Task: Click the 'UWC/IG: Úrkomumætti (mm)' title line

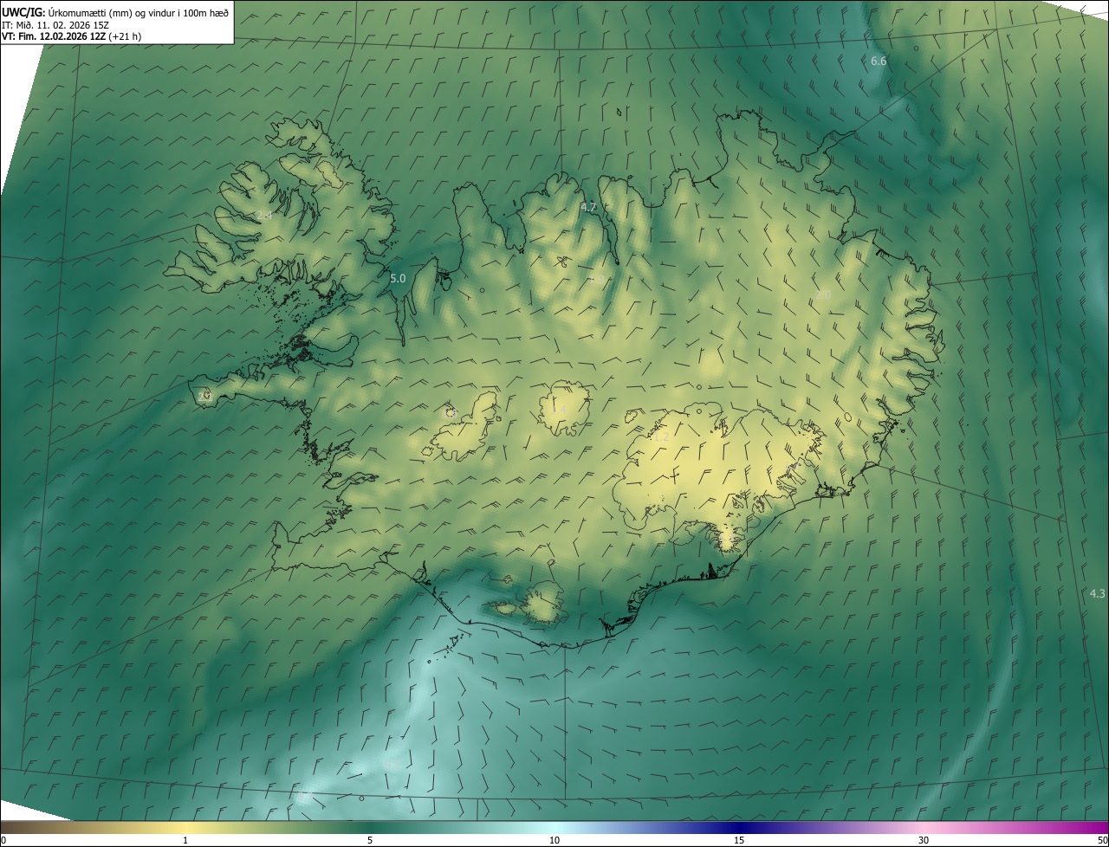Action: pos(115,12)
